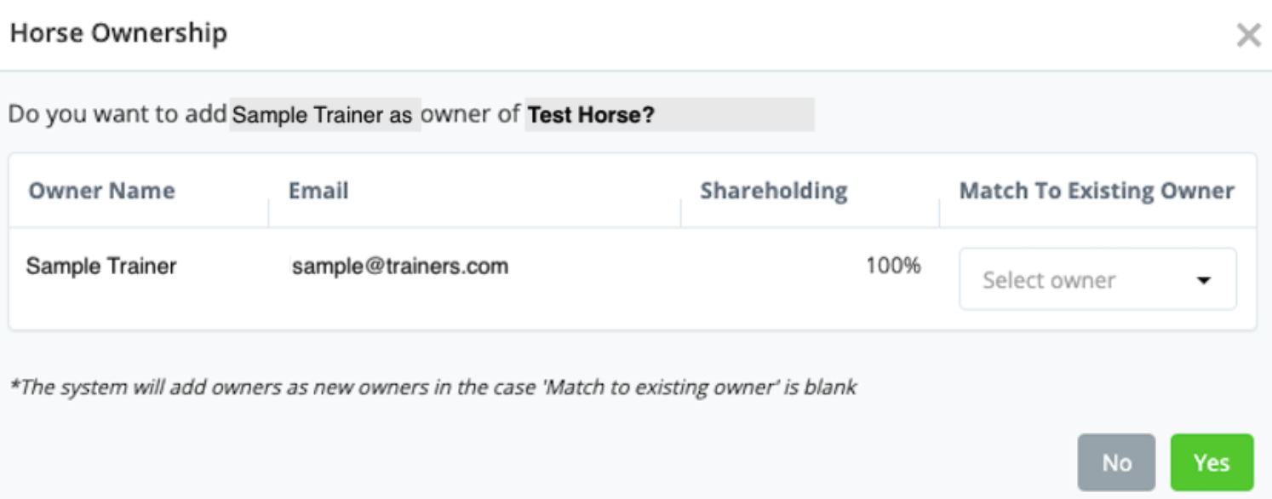Click the 100% shareholding value
The width and height of the screenshot is (1272, 499).
point(893,266)
